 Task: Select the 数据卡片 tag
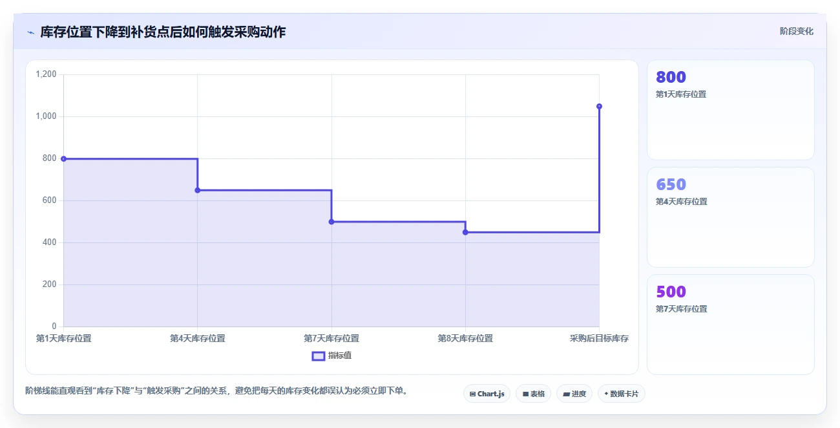(622, 394)
